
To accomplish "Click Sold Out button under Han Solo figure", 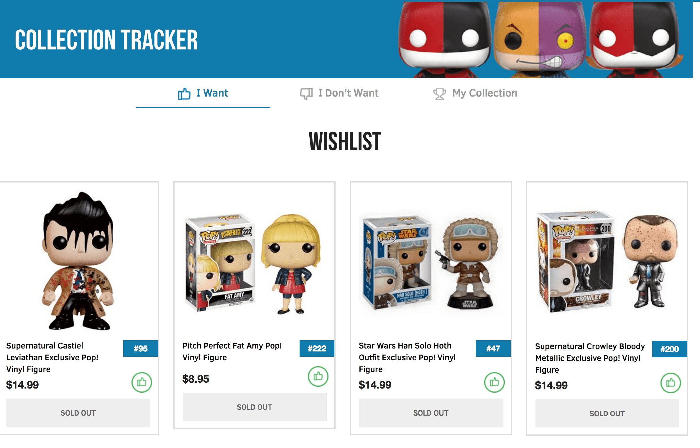I will pyautogui.click(x=431, y=413).
